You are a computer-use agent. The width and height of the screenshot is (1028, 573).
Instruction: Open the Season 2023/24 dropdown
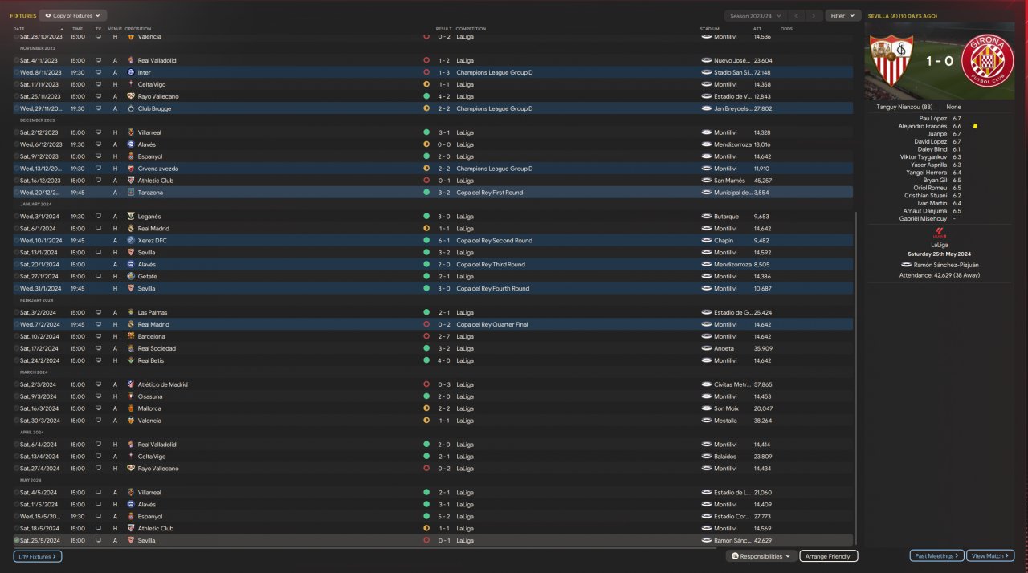754,15
